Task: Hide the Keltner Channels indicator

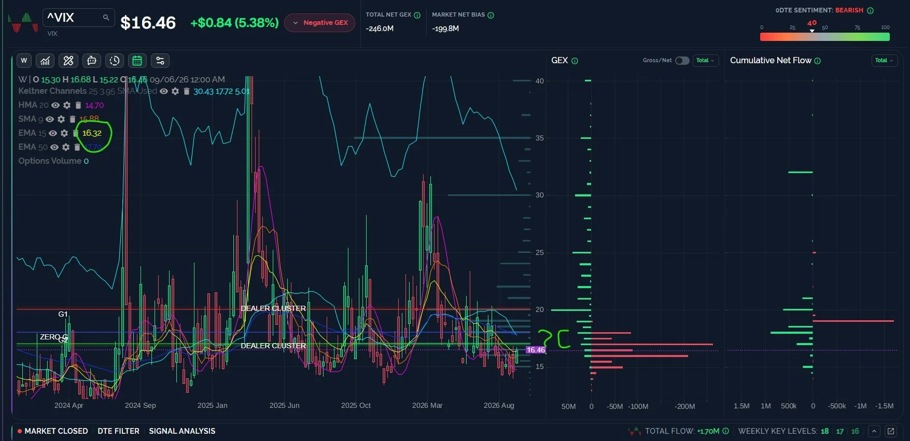Action: pos(164,91)
